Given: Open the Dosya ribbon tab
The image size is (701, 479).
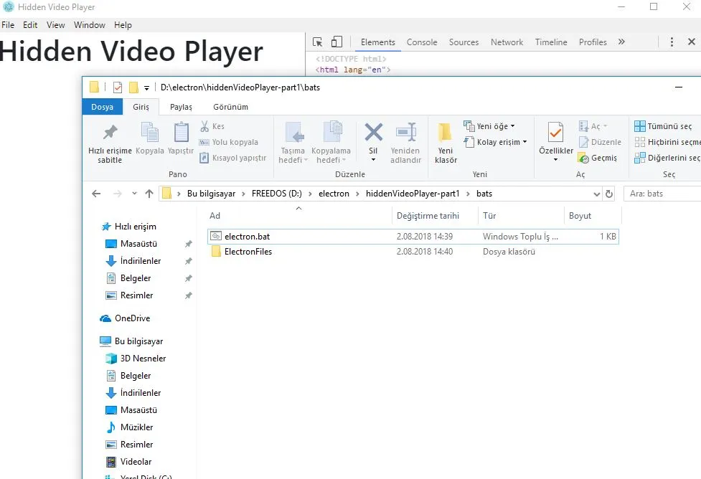Looking at the screenshot, I should pyautogui.click(x=102, y=107).
